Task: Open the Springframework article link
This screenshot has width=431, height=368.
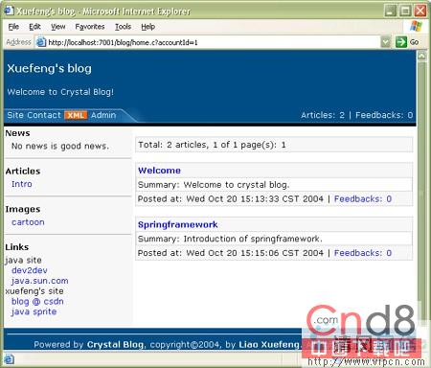Action: click(178, 224)
